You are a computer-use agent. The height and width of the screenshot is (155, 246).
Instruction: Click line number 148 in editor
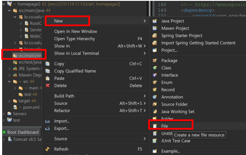[162, 5]
